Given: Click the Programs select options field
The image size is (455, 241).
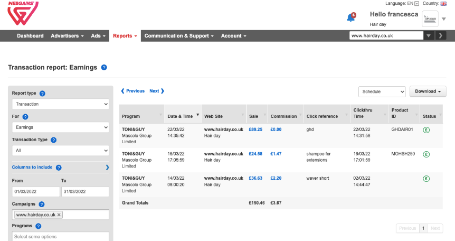Looking at the screenshot, I should tap(60, 236).
